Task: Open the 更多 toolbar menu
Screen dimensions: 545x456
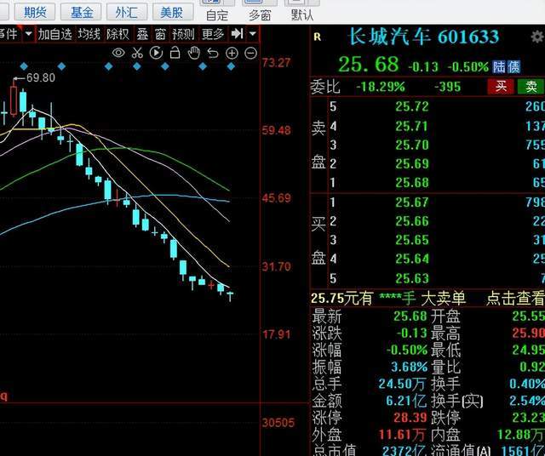Action: click(x=213, y=34)
